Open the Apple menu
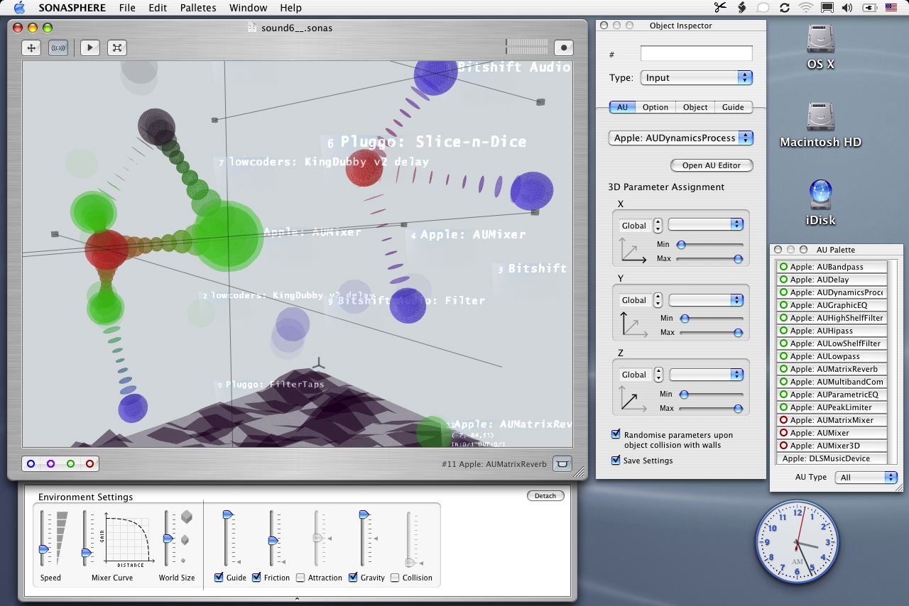The image size is (909, 606). click(x=19, y=8)
